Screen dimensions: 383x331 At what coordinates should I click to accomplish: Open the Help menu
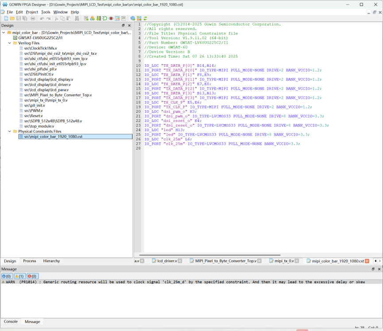pyautogui.click(x=75, y=12)
